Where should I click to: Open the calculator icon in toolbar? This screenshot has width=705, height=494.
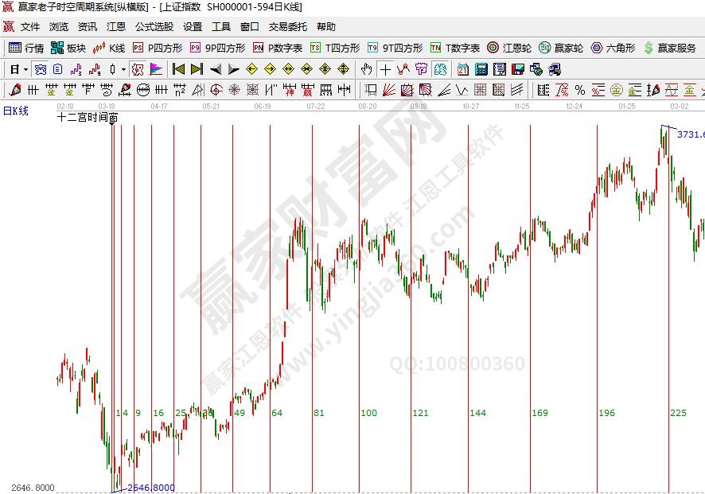[480, 69]
